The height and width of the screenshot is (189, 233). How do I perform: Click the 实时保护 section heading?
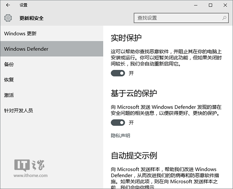(126, 38)
